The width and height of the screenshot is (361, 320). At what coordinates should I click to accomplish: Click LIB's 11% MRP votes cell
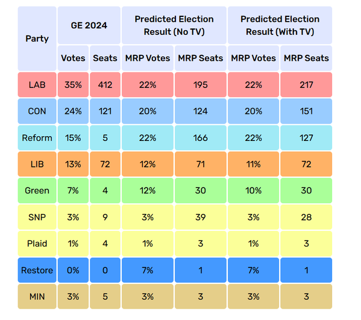pos(253,164)
